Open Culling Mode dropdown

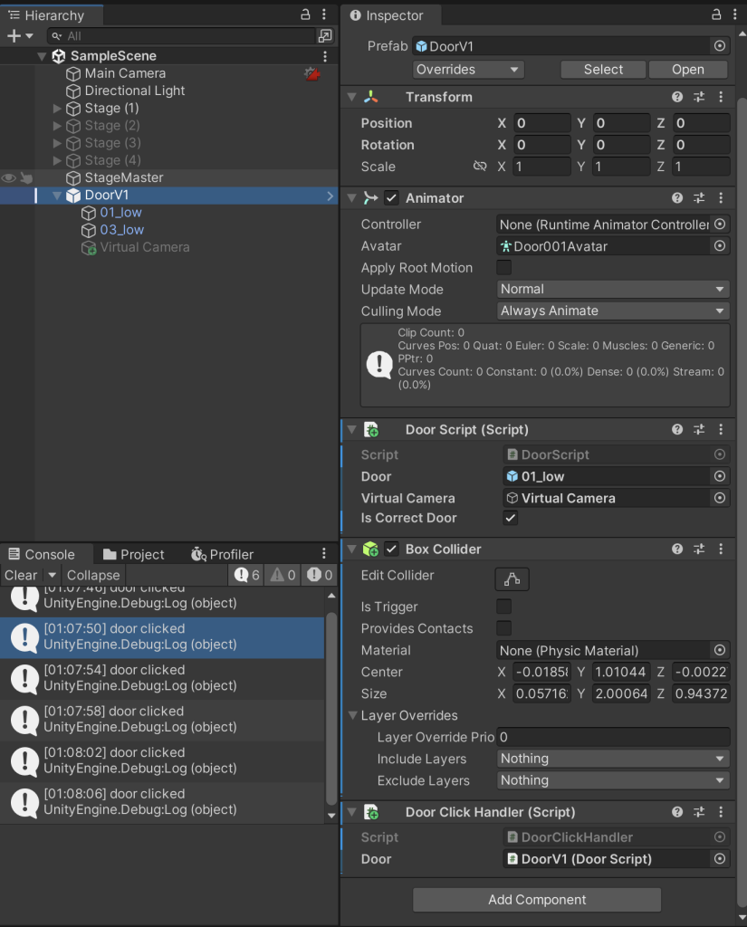(x=613, y=311)
